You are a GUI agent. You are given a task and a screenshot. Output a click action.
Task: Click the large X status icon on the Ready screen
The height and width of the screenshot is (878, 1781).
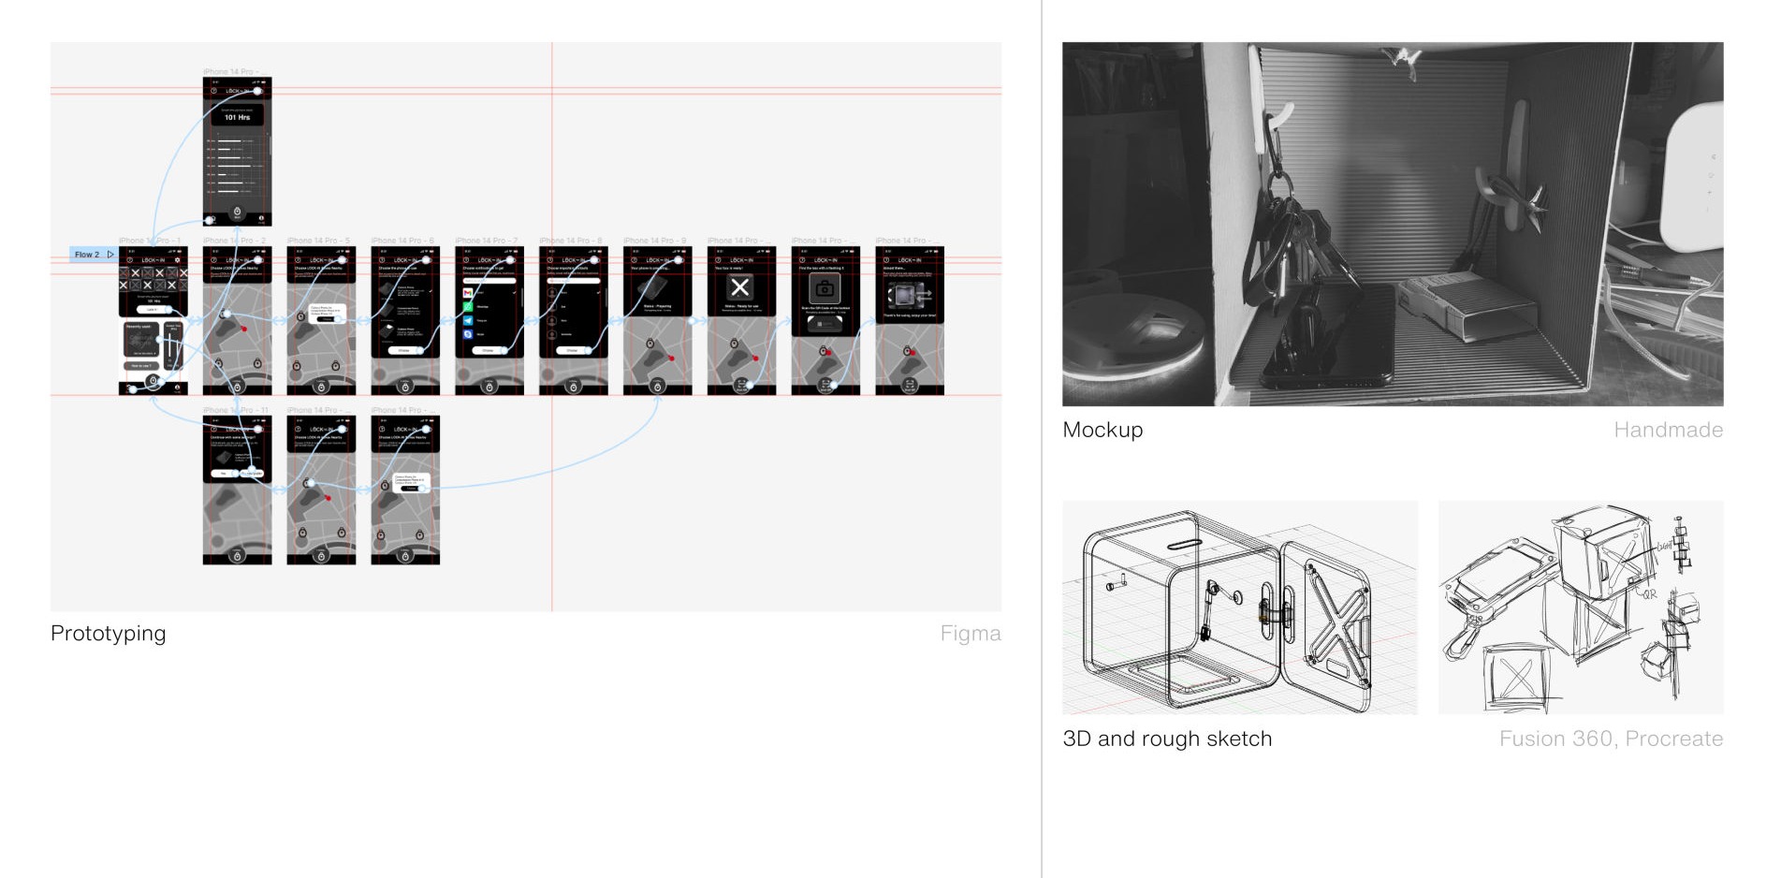click(x=741, y=288)
